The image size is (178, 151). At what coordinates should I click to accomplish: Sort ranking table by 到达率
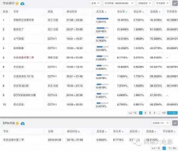click(x=139, y=12)
